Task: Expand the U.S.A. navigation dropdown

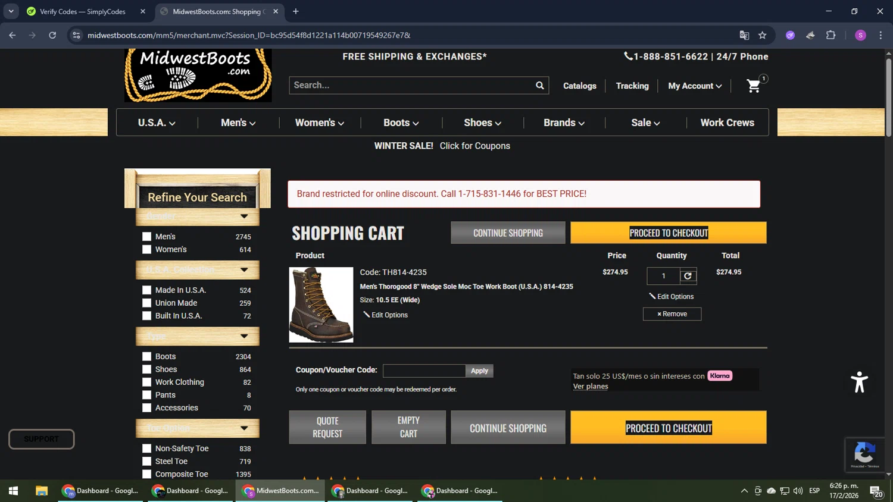Action: [157, 123]
